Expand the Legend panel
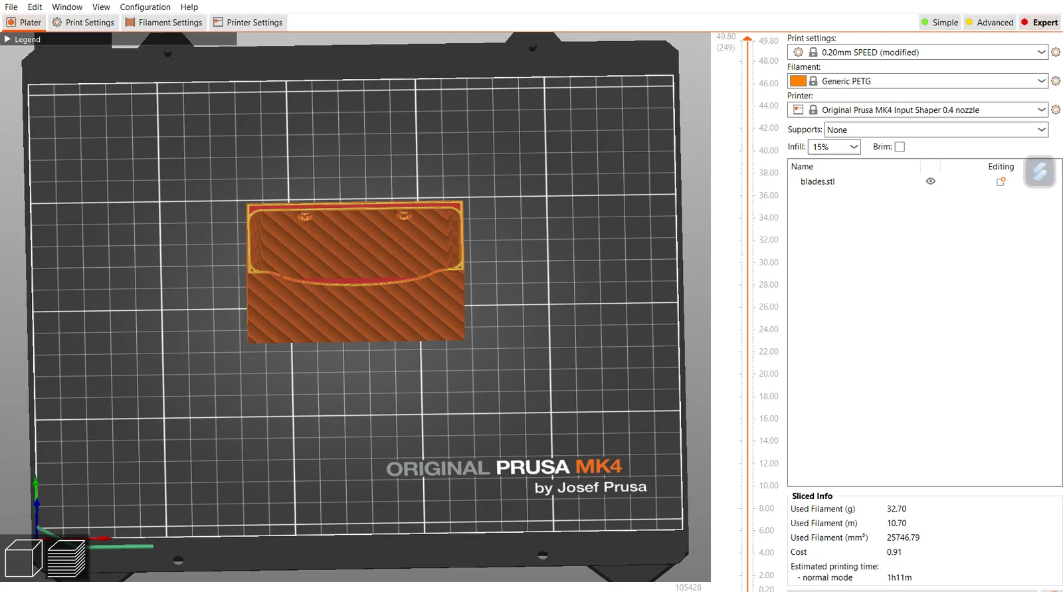Viewport: 1063px width, 592px height. click(23, 39)
